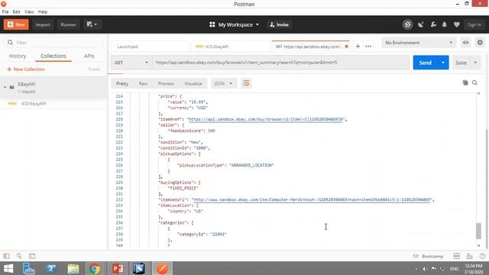Click the heart icon in header
The height and width of the screenshot is (275, 489).
[457, 24]
